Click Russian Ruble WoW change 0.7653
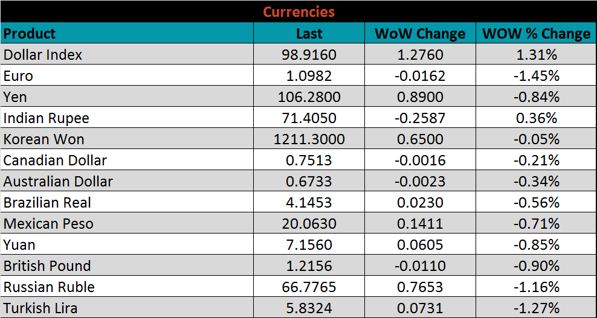Viewport: 597px width, 318px height. (x=420, y=287)
